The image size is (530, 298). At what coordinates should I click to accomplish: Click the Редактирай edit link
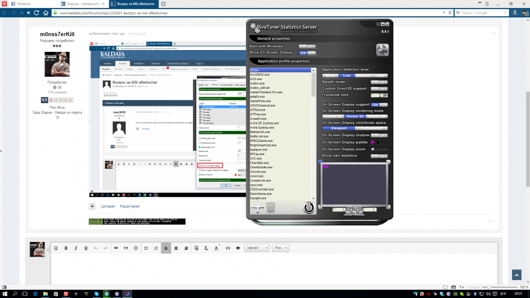click(130, 206)
